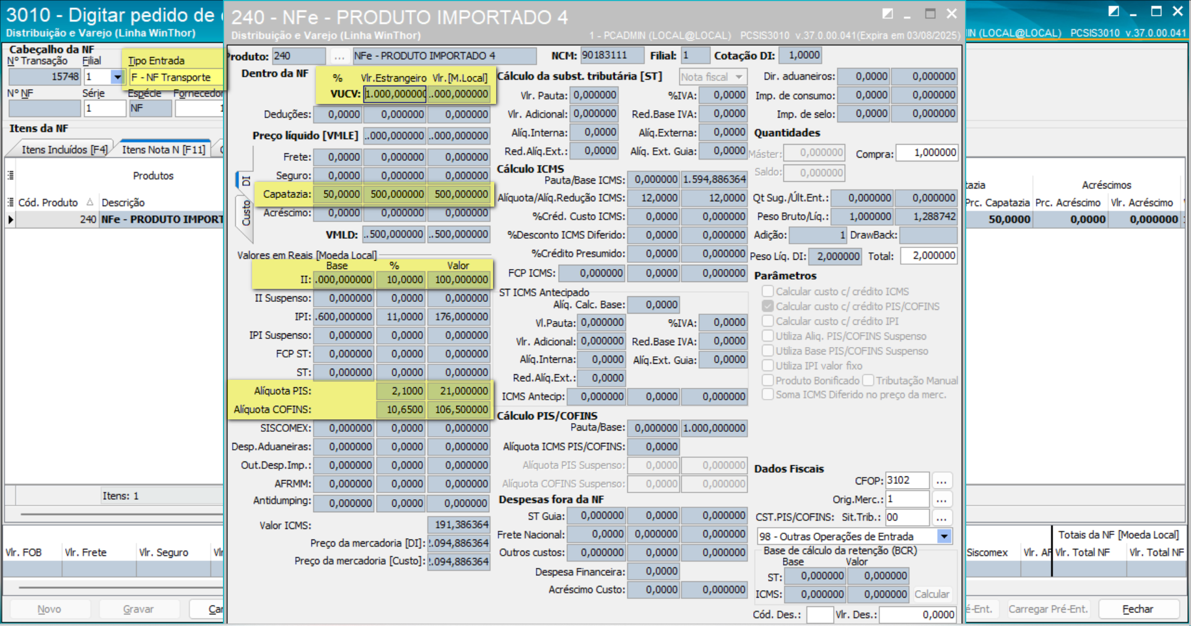Click Orig.Merc. field with 1
Image resolution: width=1191 pixels, height=626 pixels.
(907, 499)
